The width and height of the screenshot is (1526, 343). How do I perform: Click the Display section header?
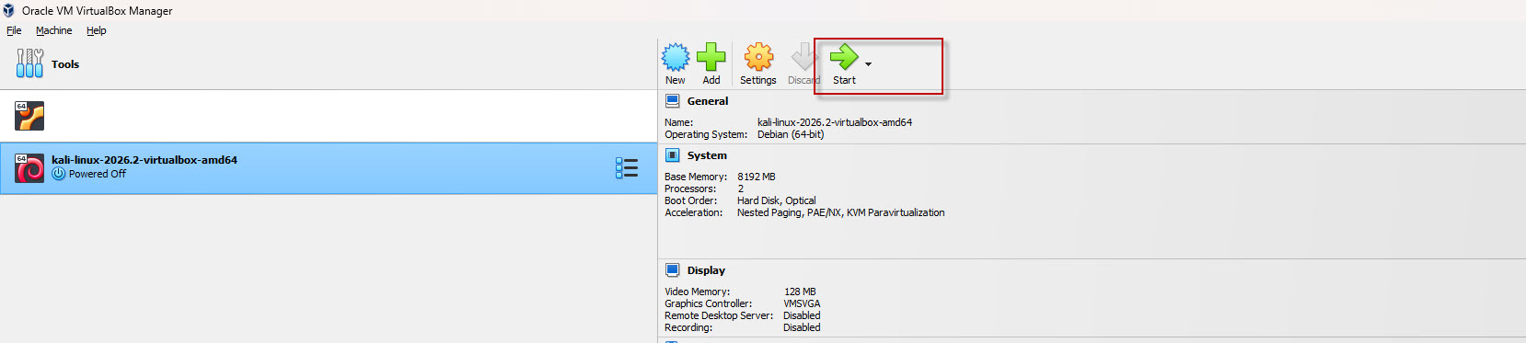pos(706,270)
